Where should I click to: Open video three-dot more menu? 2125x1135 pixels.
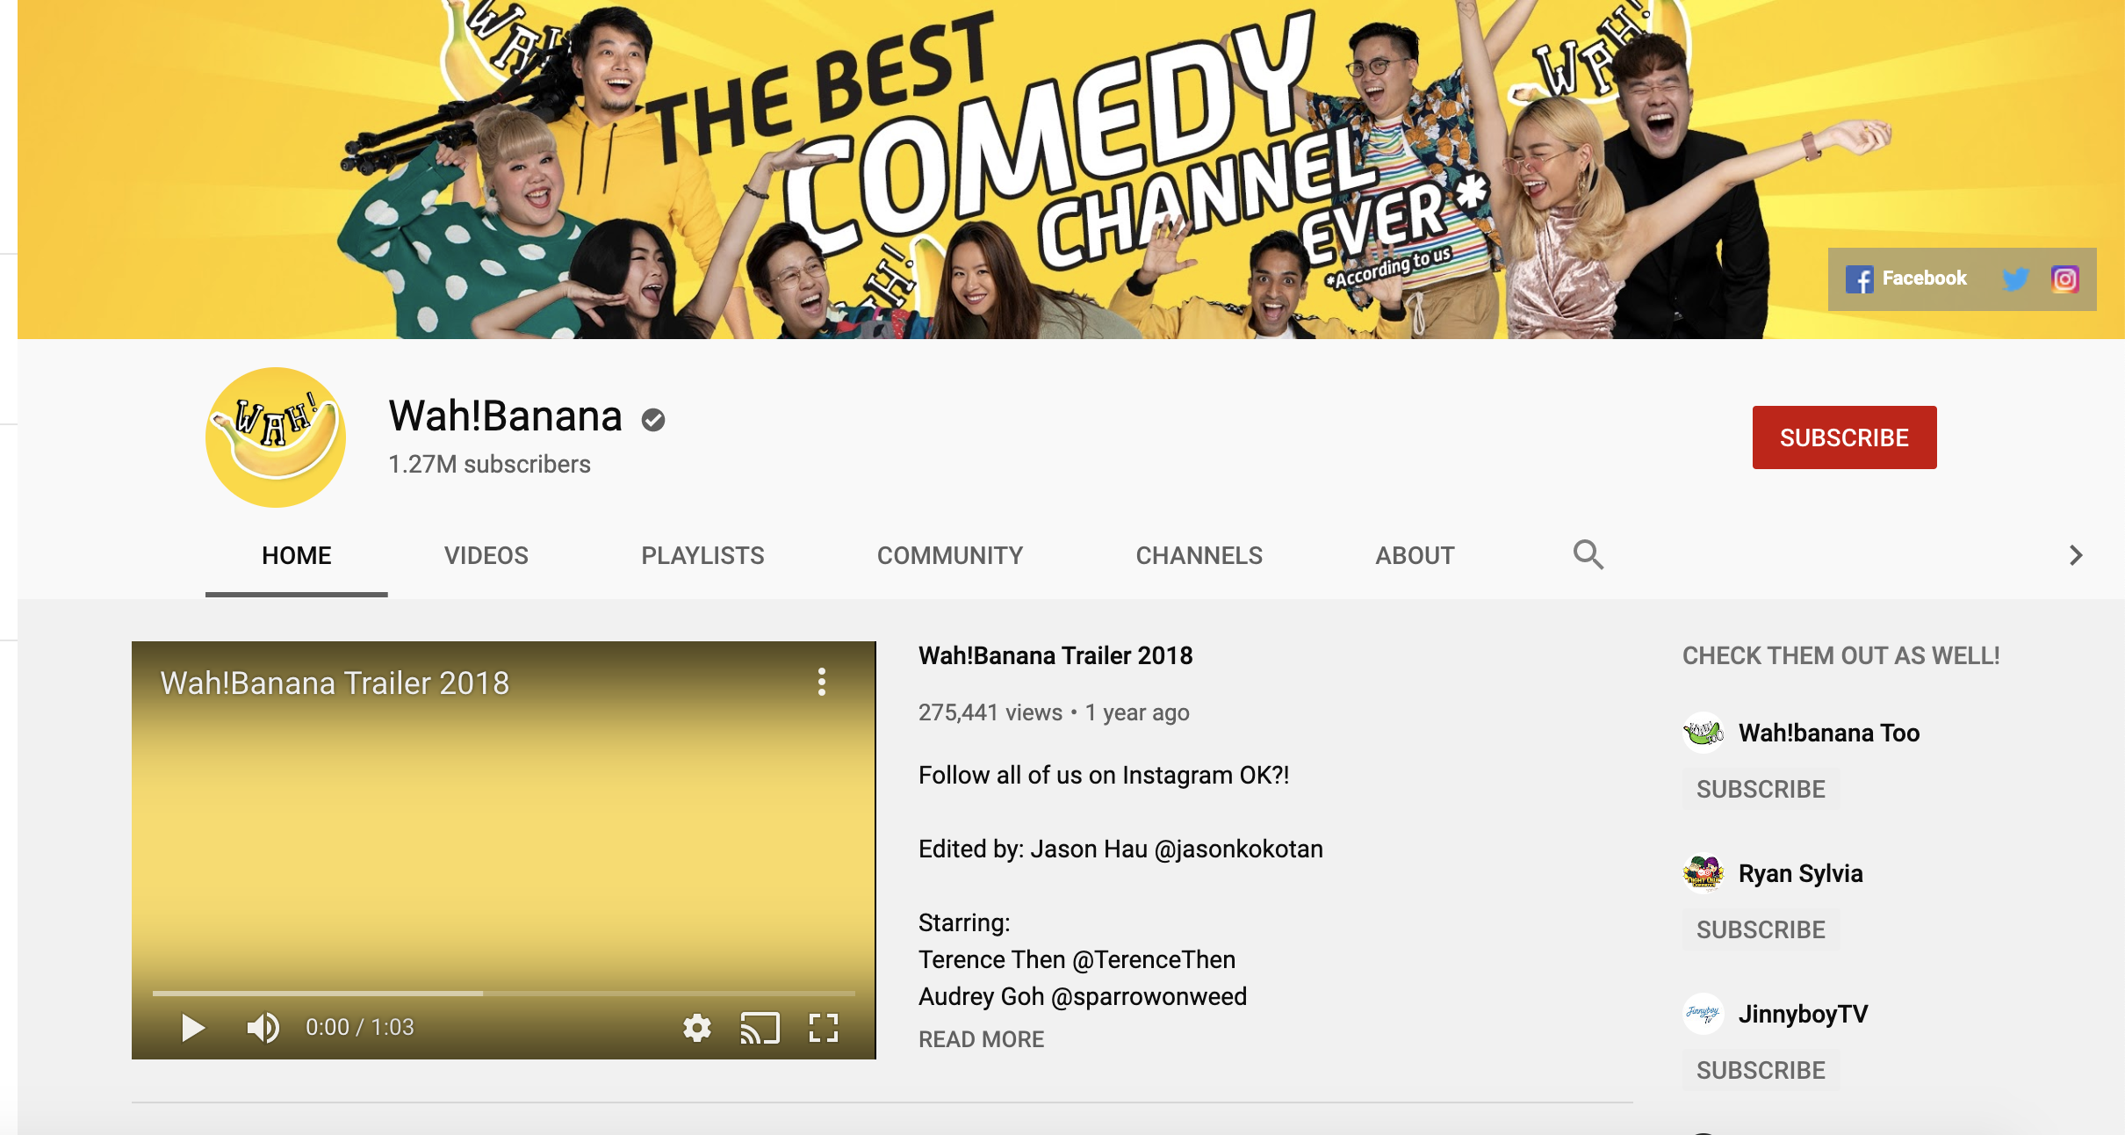pos(822,682)
